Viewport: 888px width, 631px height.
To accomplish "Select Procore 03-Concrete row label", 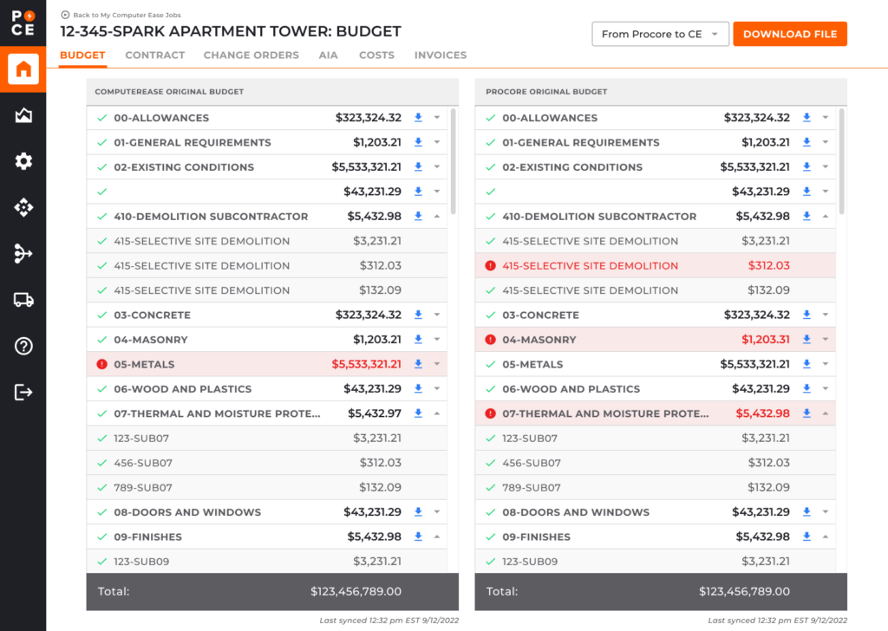I will pyautogui.click(x=540, y=315).
